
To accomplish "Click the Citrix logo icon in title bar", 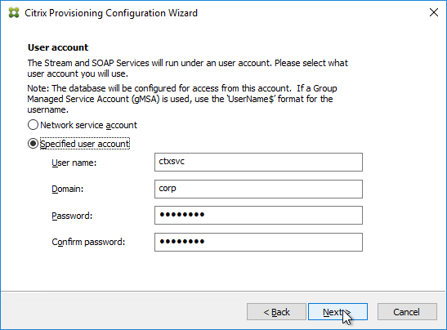I will click(14, 13).
